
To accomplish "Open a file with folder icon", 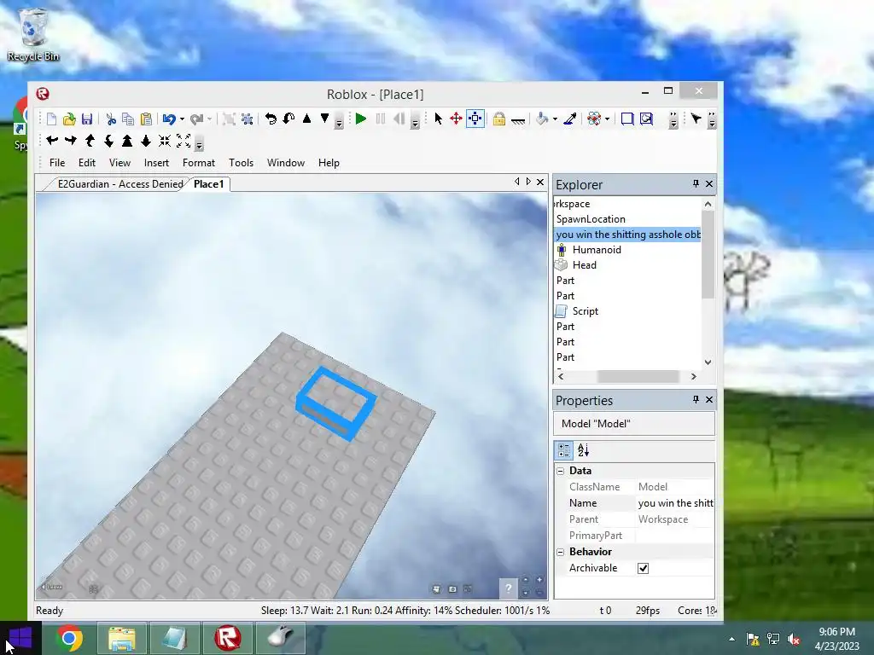I will tap(69, 119).
